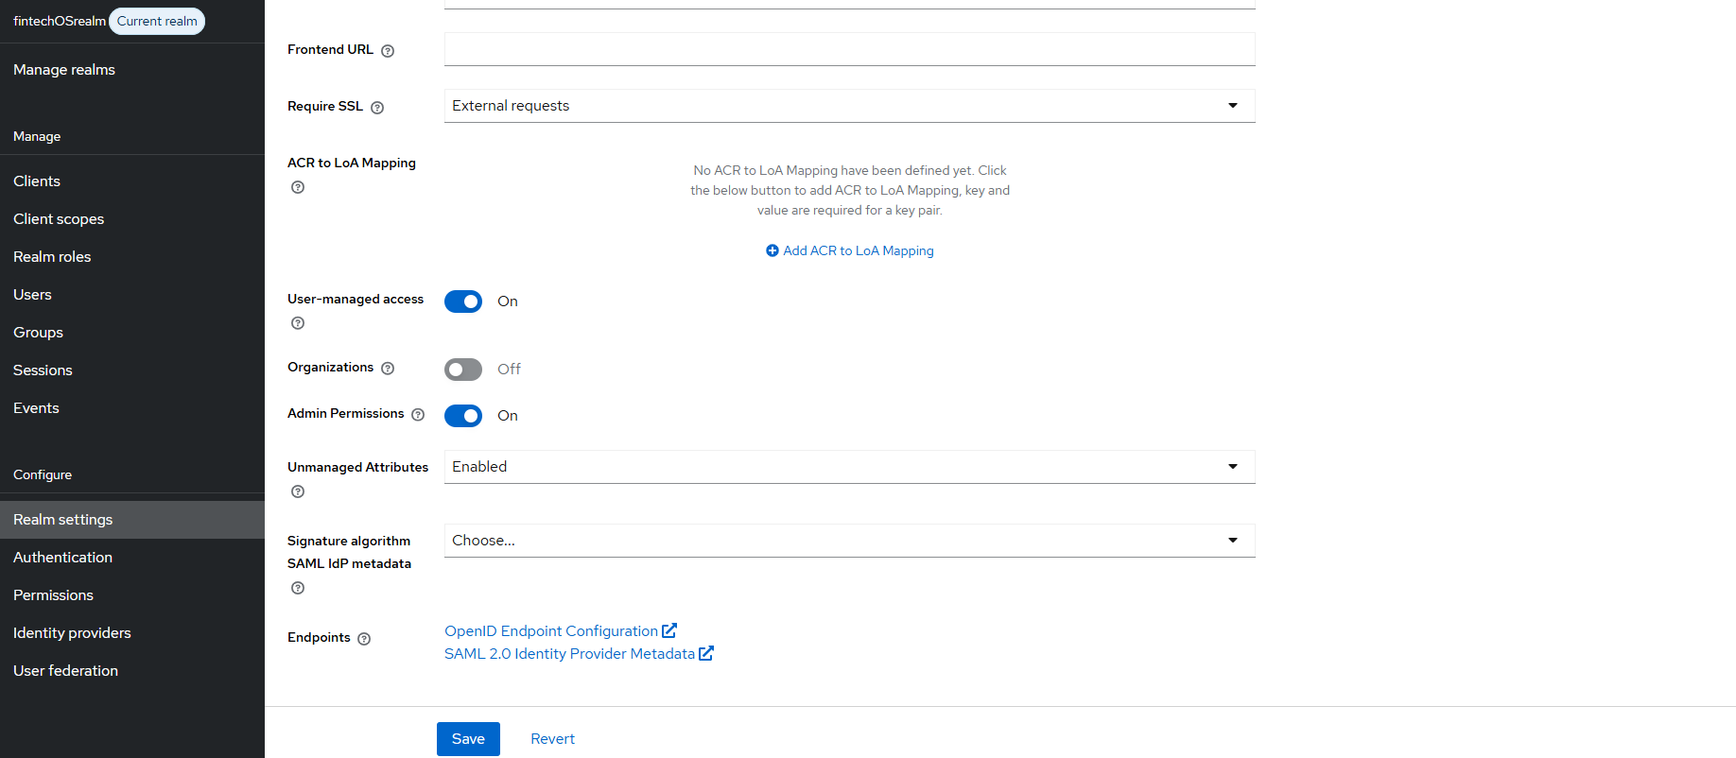Click the Organizations help icon
Viewport: 1736px width, 758px height.
click(388, 369)
